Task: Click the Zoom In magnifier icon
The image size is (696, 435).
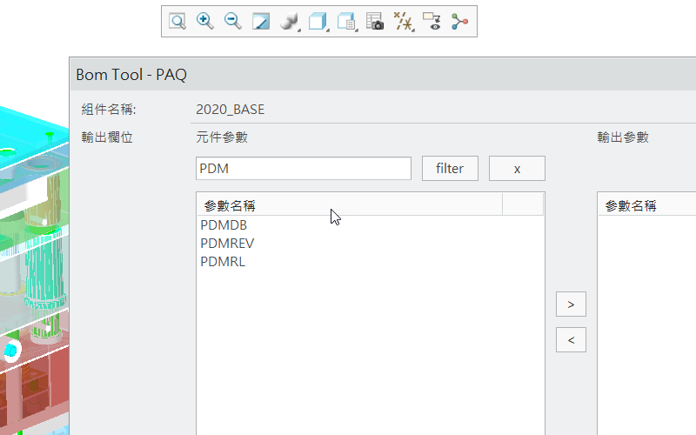Action: (205, 22)
